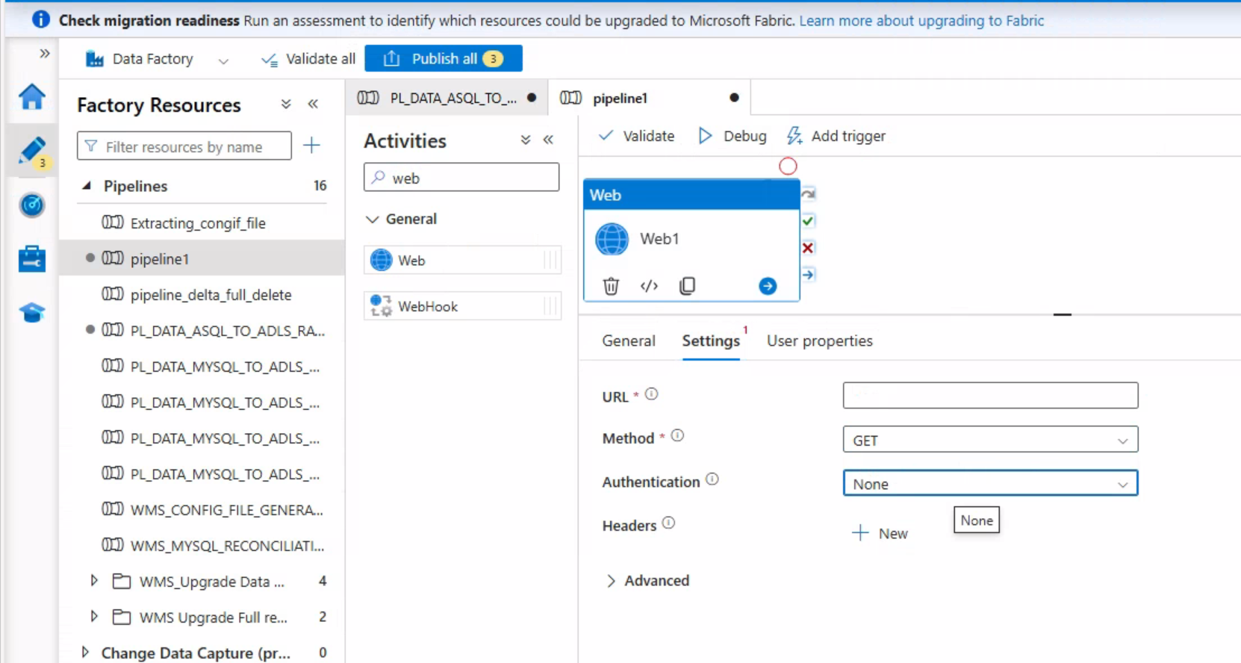This screenshot has width=1241, height=663.
Task: View Web1 activity source code icon
Action: pyautogui.click(x=649, y=286)
